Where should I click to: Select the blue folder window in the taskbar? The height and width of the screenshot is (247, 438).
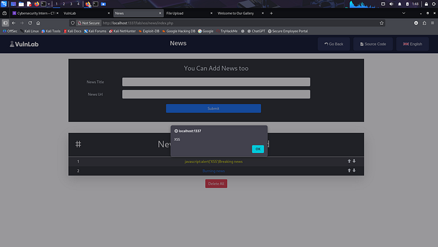tap(103, 4)
